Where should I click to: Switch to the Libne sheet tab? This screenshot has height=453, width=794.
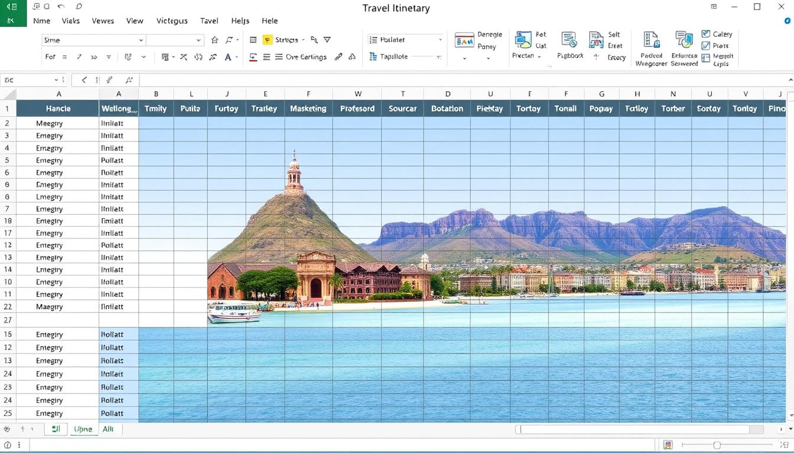(x=83, y=429)
